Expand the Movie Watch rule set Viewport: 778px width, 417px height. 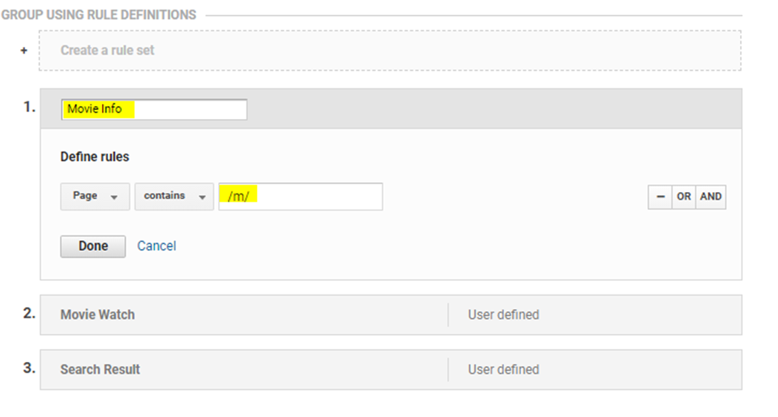[x=98, y=314]
